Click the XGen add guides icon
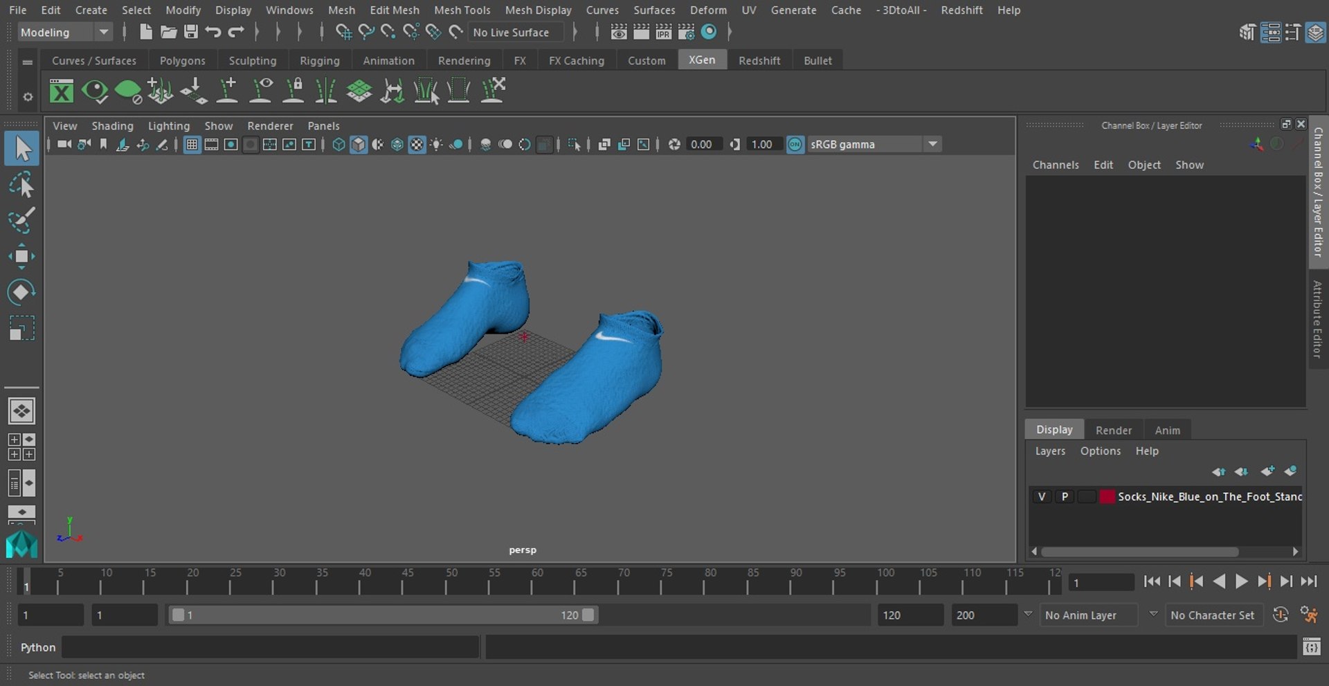 tap(227, 91)
